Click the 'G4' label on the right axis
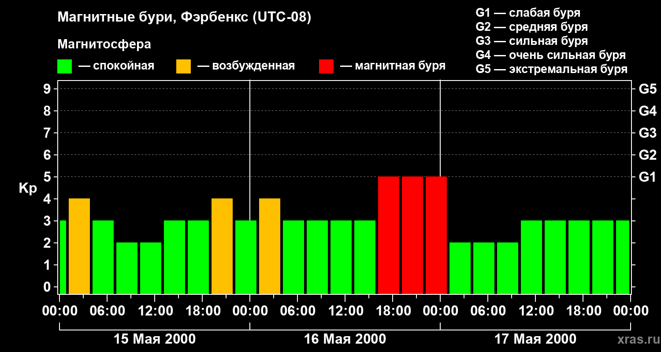This screenshot has width=661, height=352. point(647,111)
